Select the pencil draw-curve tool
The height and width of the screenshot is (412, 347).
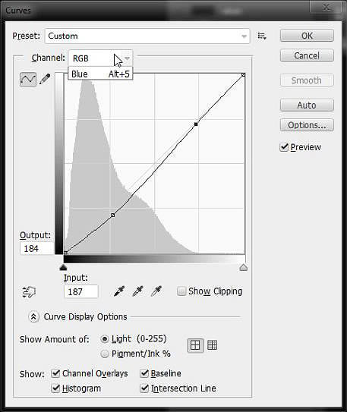(x=45, y=79)
